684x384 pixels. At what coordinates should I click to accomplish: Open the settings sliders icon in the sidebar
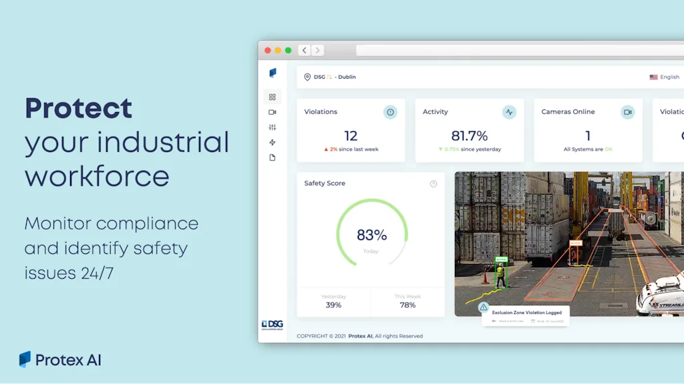pos(273,127)
